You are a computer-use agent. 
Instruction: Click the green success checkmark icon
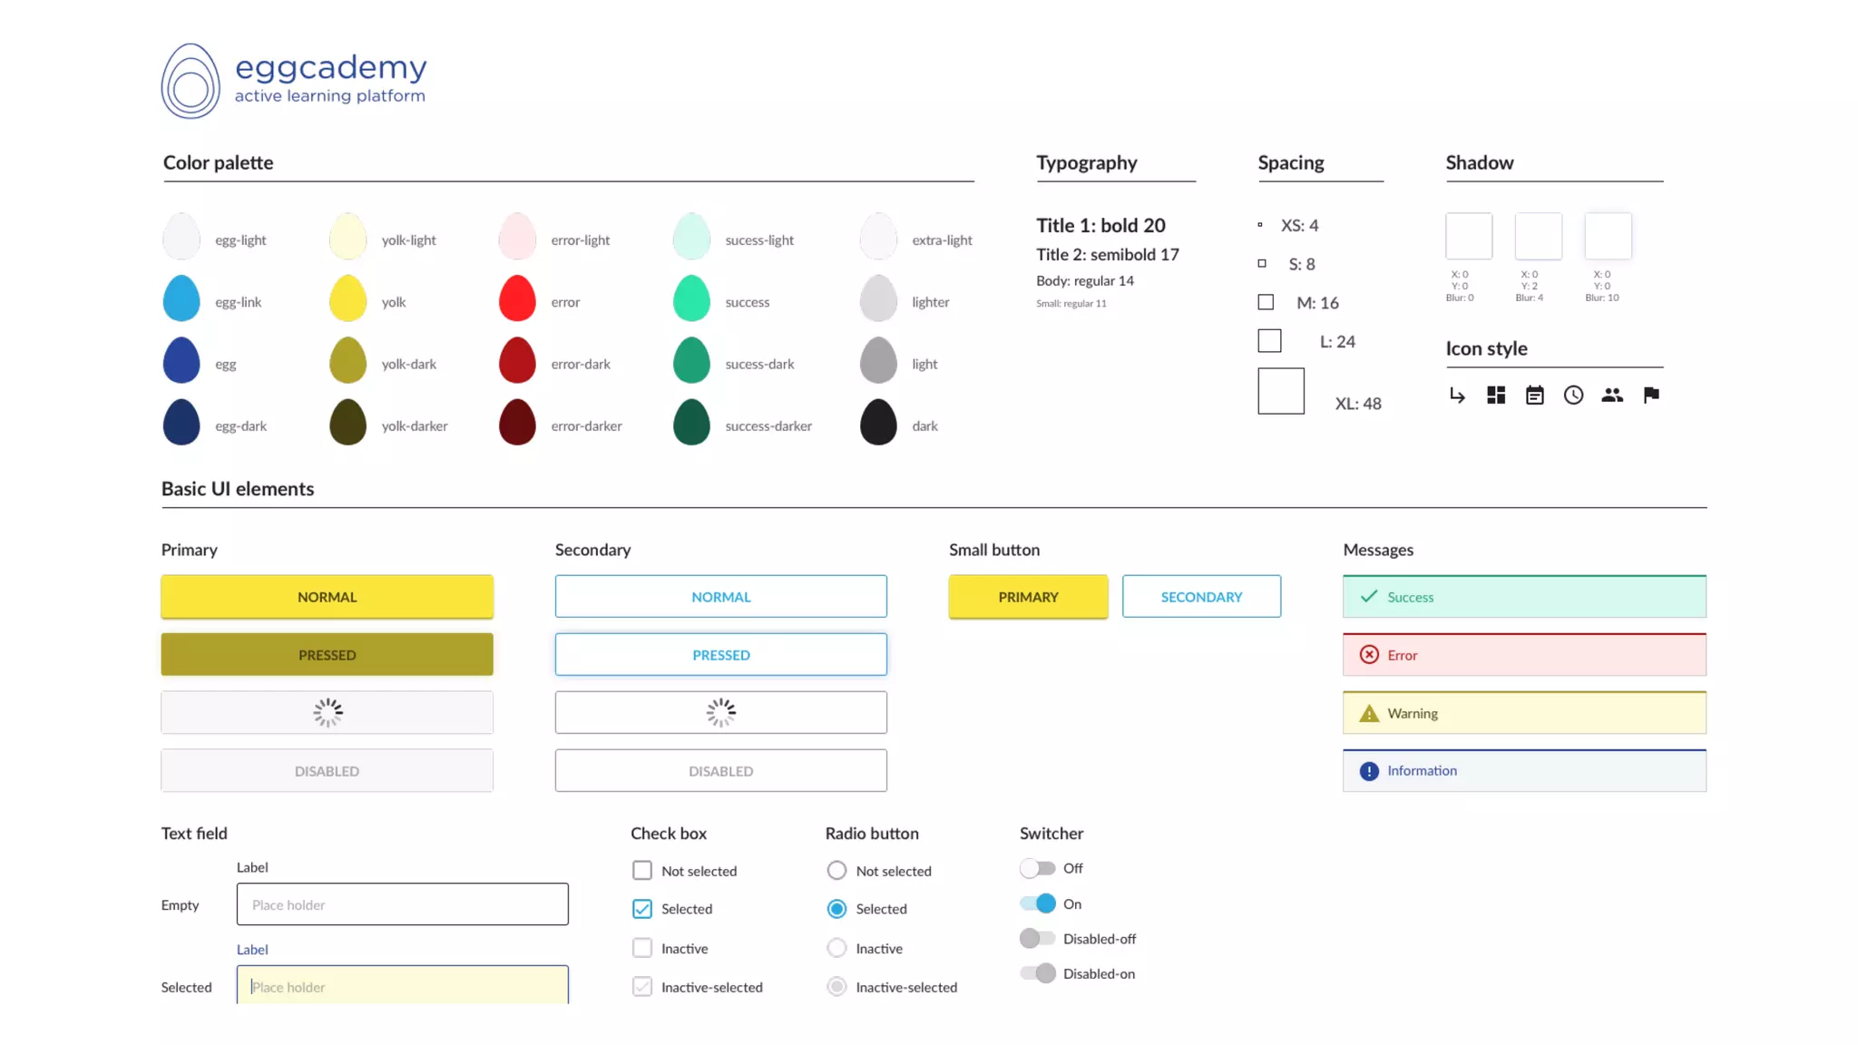pyautogui.click(x=1369, y=597)
